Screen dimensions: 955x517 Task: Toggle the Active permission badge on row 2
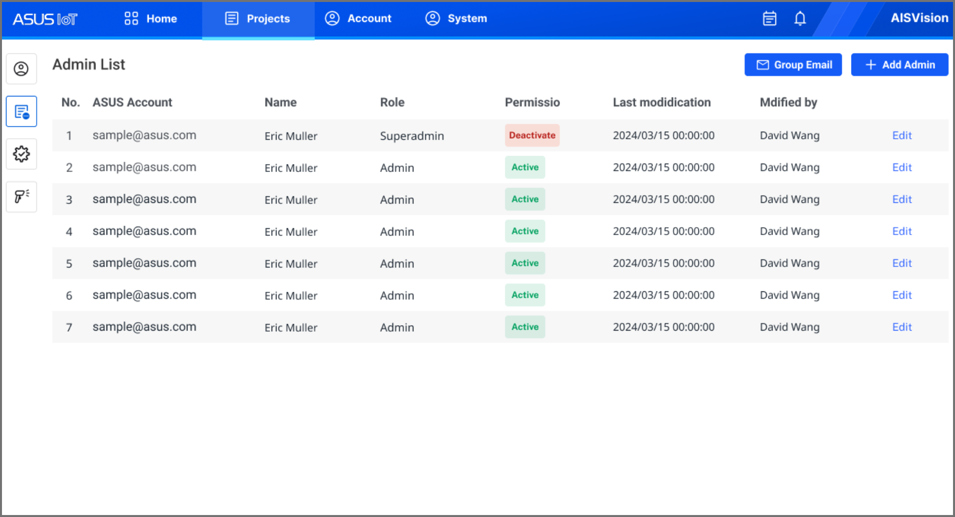point(525,167)
